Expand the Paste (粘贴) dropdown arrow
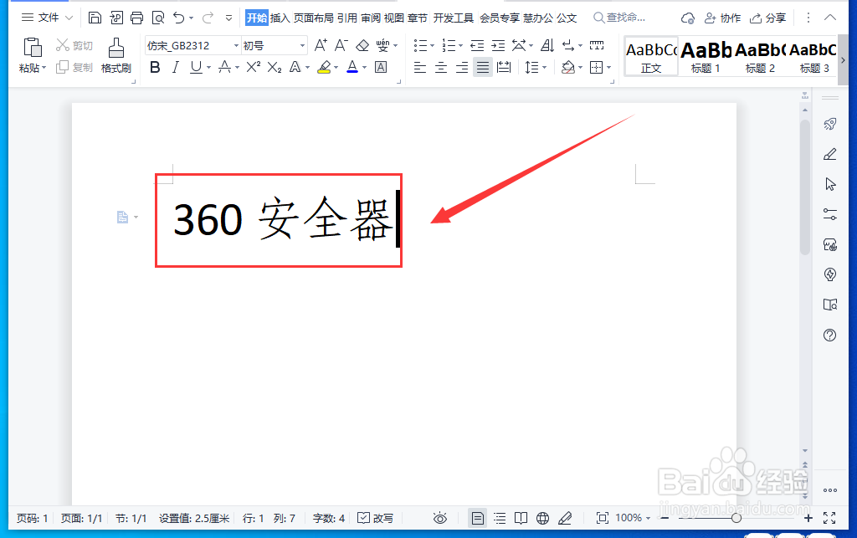Viewport: 857px width, 538px height. [x=44, y=68]
